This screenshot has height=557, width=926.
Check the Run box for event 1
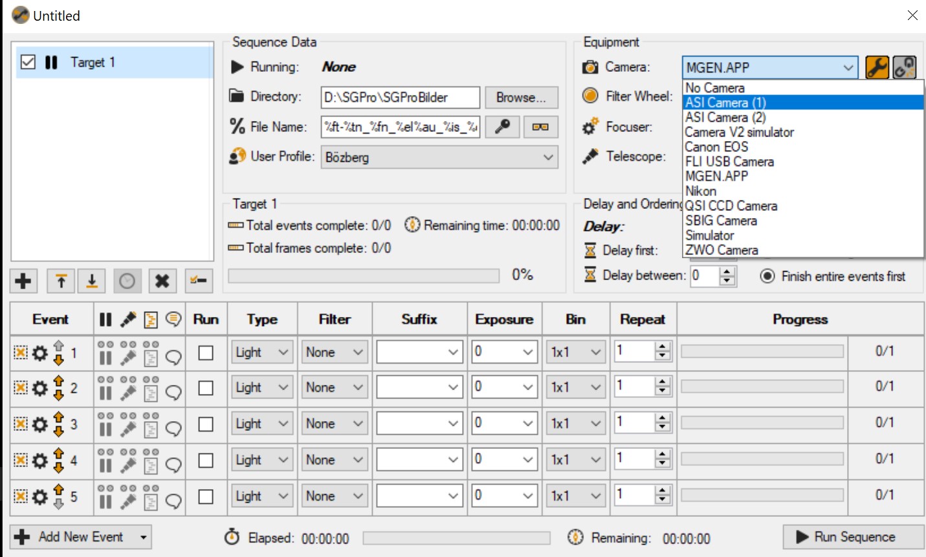206,353
